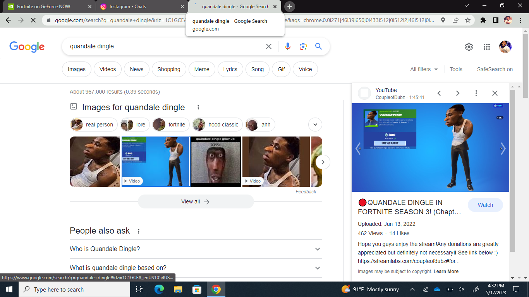The image size is (529, 297).
Task: Open Microsoft Store from taskbar
Action: tap(197, 289)
